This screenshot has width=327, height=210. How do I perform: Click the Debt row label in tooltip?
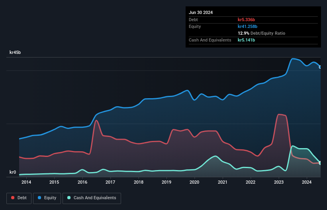pyautogui.click(x=193, y=20)
